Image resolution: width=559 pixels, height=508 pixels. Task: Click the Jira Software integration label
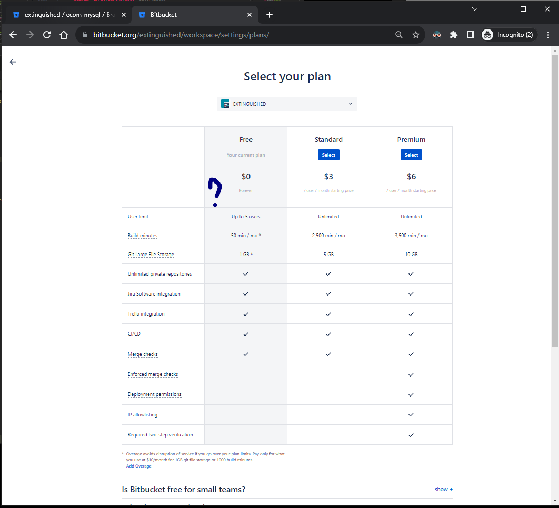click(154, 294)
